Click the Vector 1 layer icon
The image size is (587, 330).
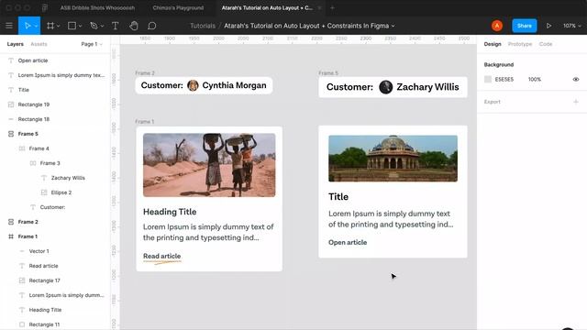tap(22, 251)
